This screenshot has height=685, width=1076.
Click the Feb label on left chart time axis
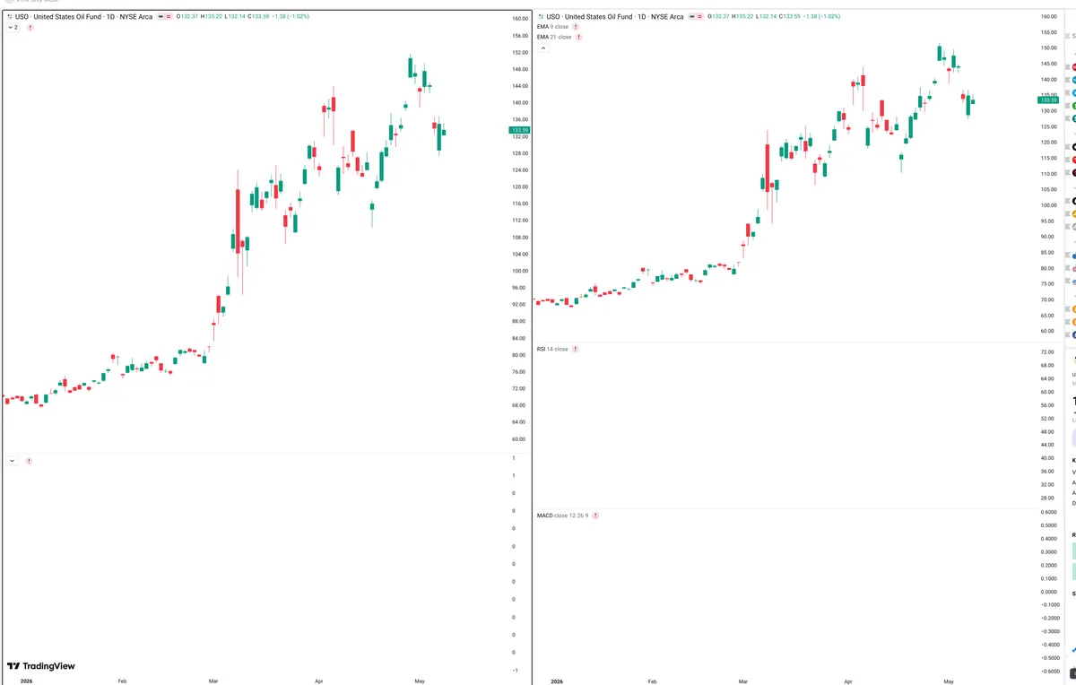click(x=123, y=681)
